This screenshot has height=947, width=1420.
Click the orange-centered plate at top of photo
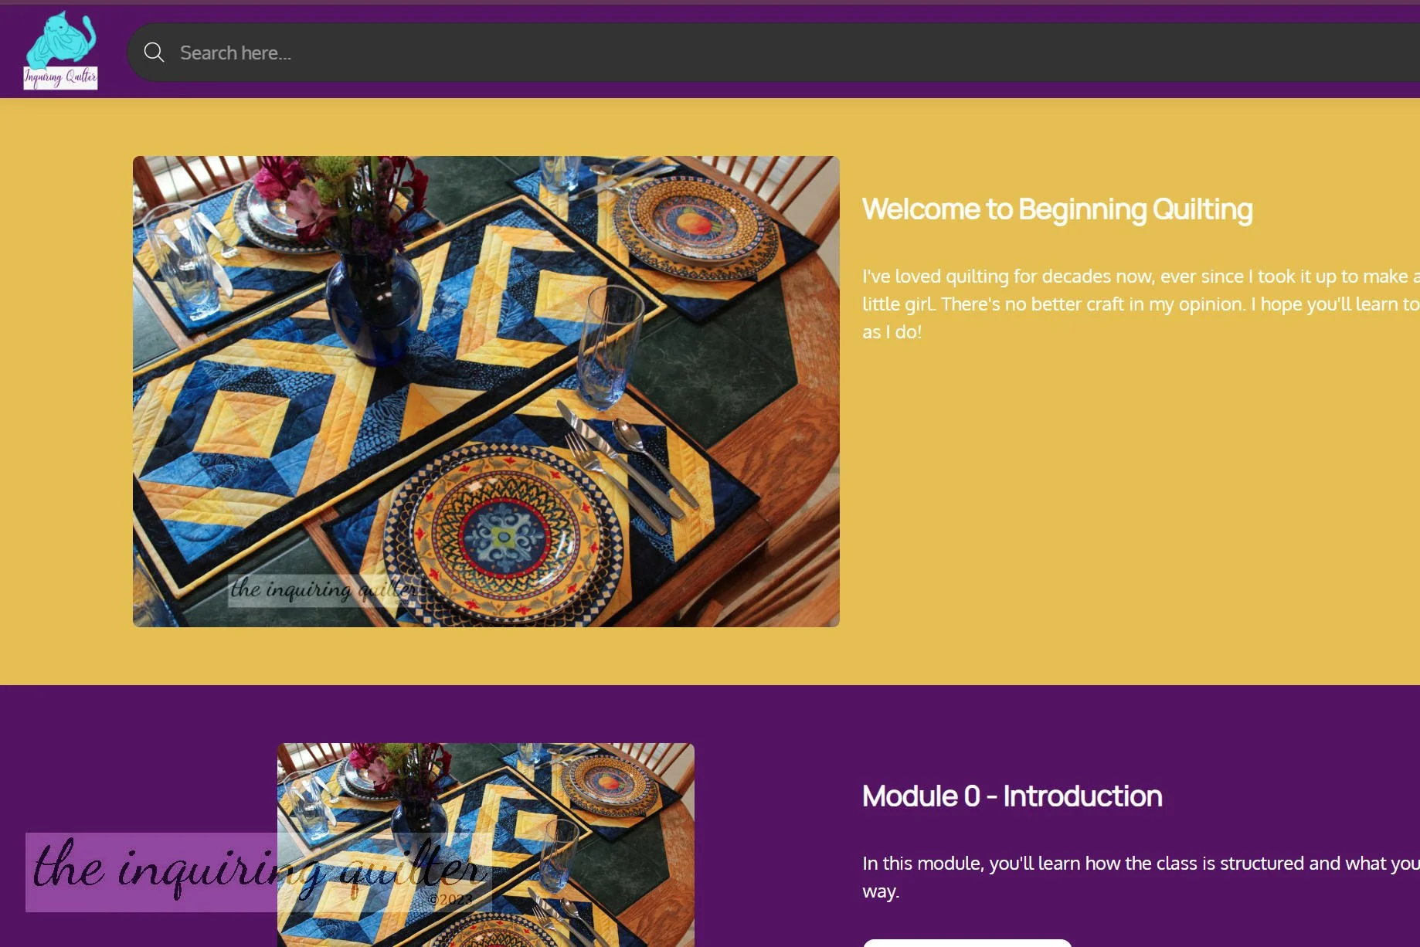pos(696,226)
